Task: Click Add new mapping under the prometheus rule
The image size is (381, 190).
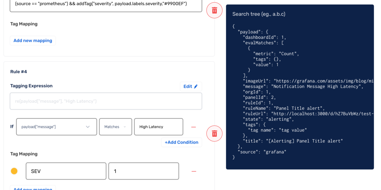Action: pos(33,40)
